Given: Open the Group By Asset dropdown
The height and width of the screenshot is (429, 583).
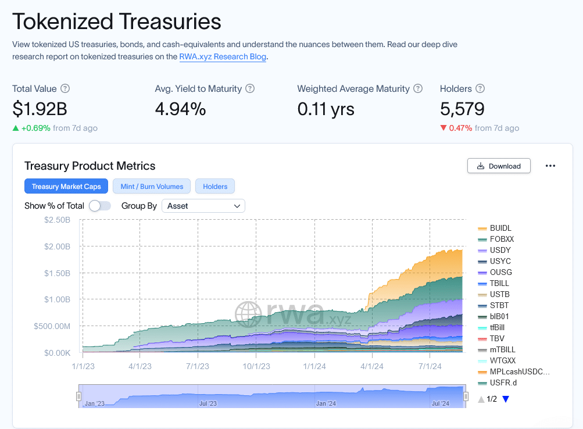Looking at the screenshot, I should [203, 206].
